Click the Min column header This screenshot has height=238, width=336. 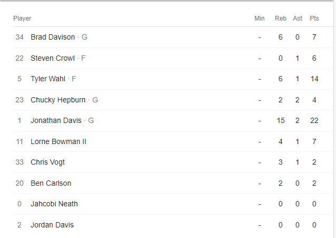[x=260, y=18]
